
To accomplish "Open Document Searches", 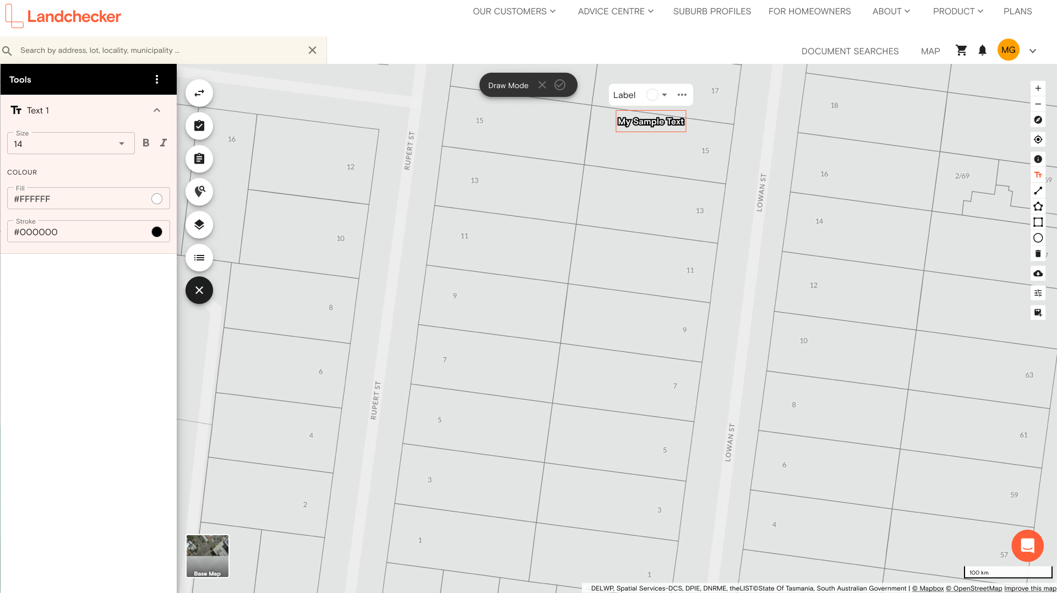I will [849, 51].
